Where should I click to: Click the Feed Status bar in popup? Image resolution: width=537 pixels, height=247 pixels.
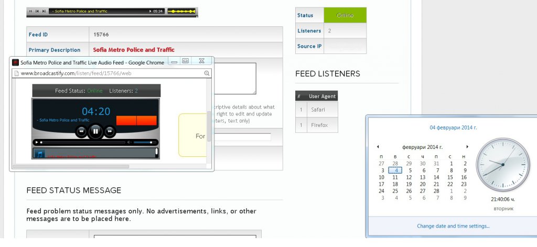click(x=96, y=91)
